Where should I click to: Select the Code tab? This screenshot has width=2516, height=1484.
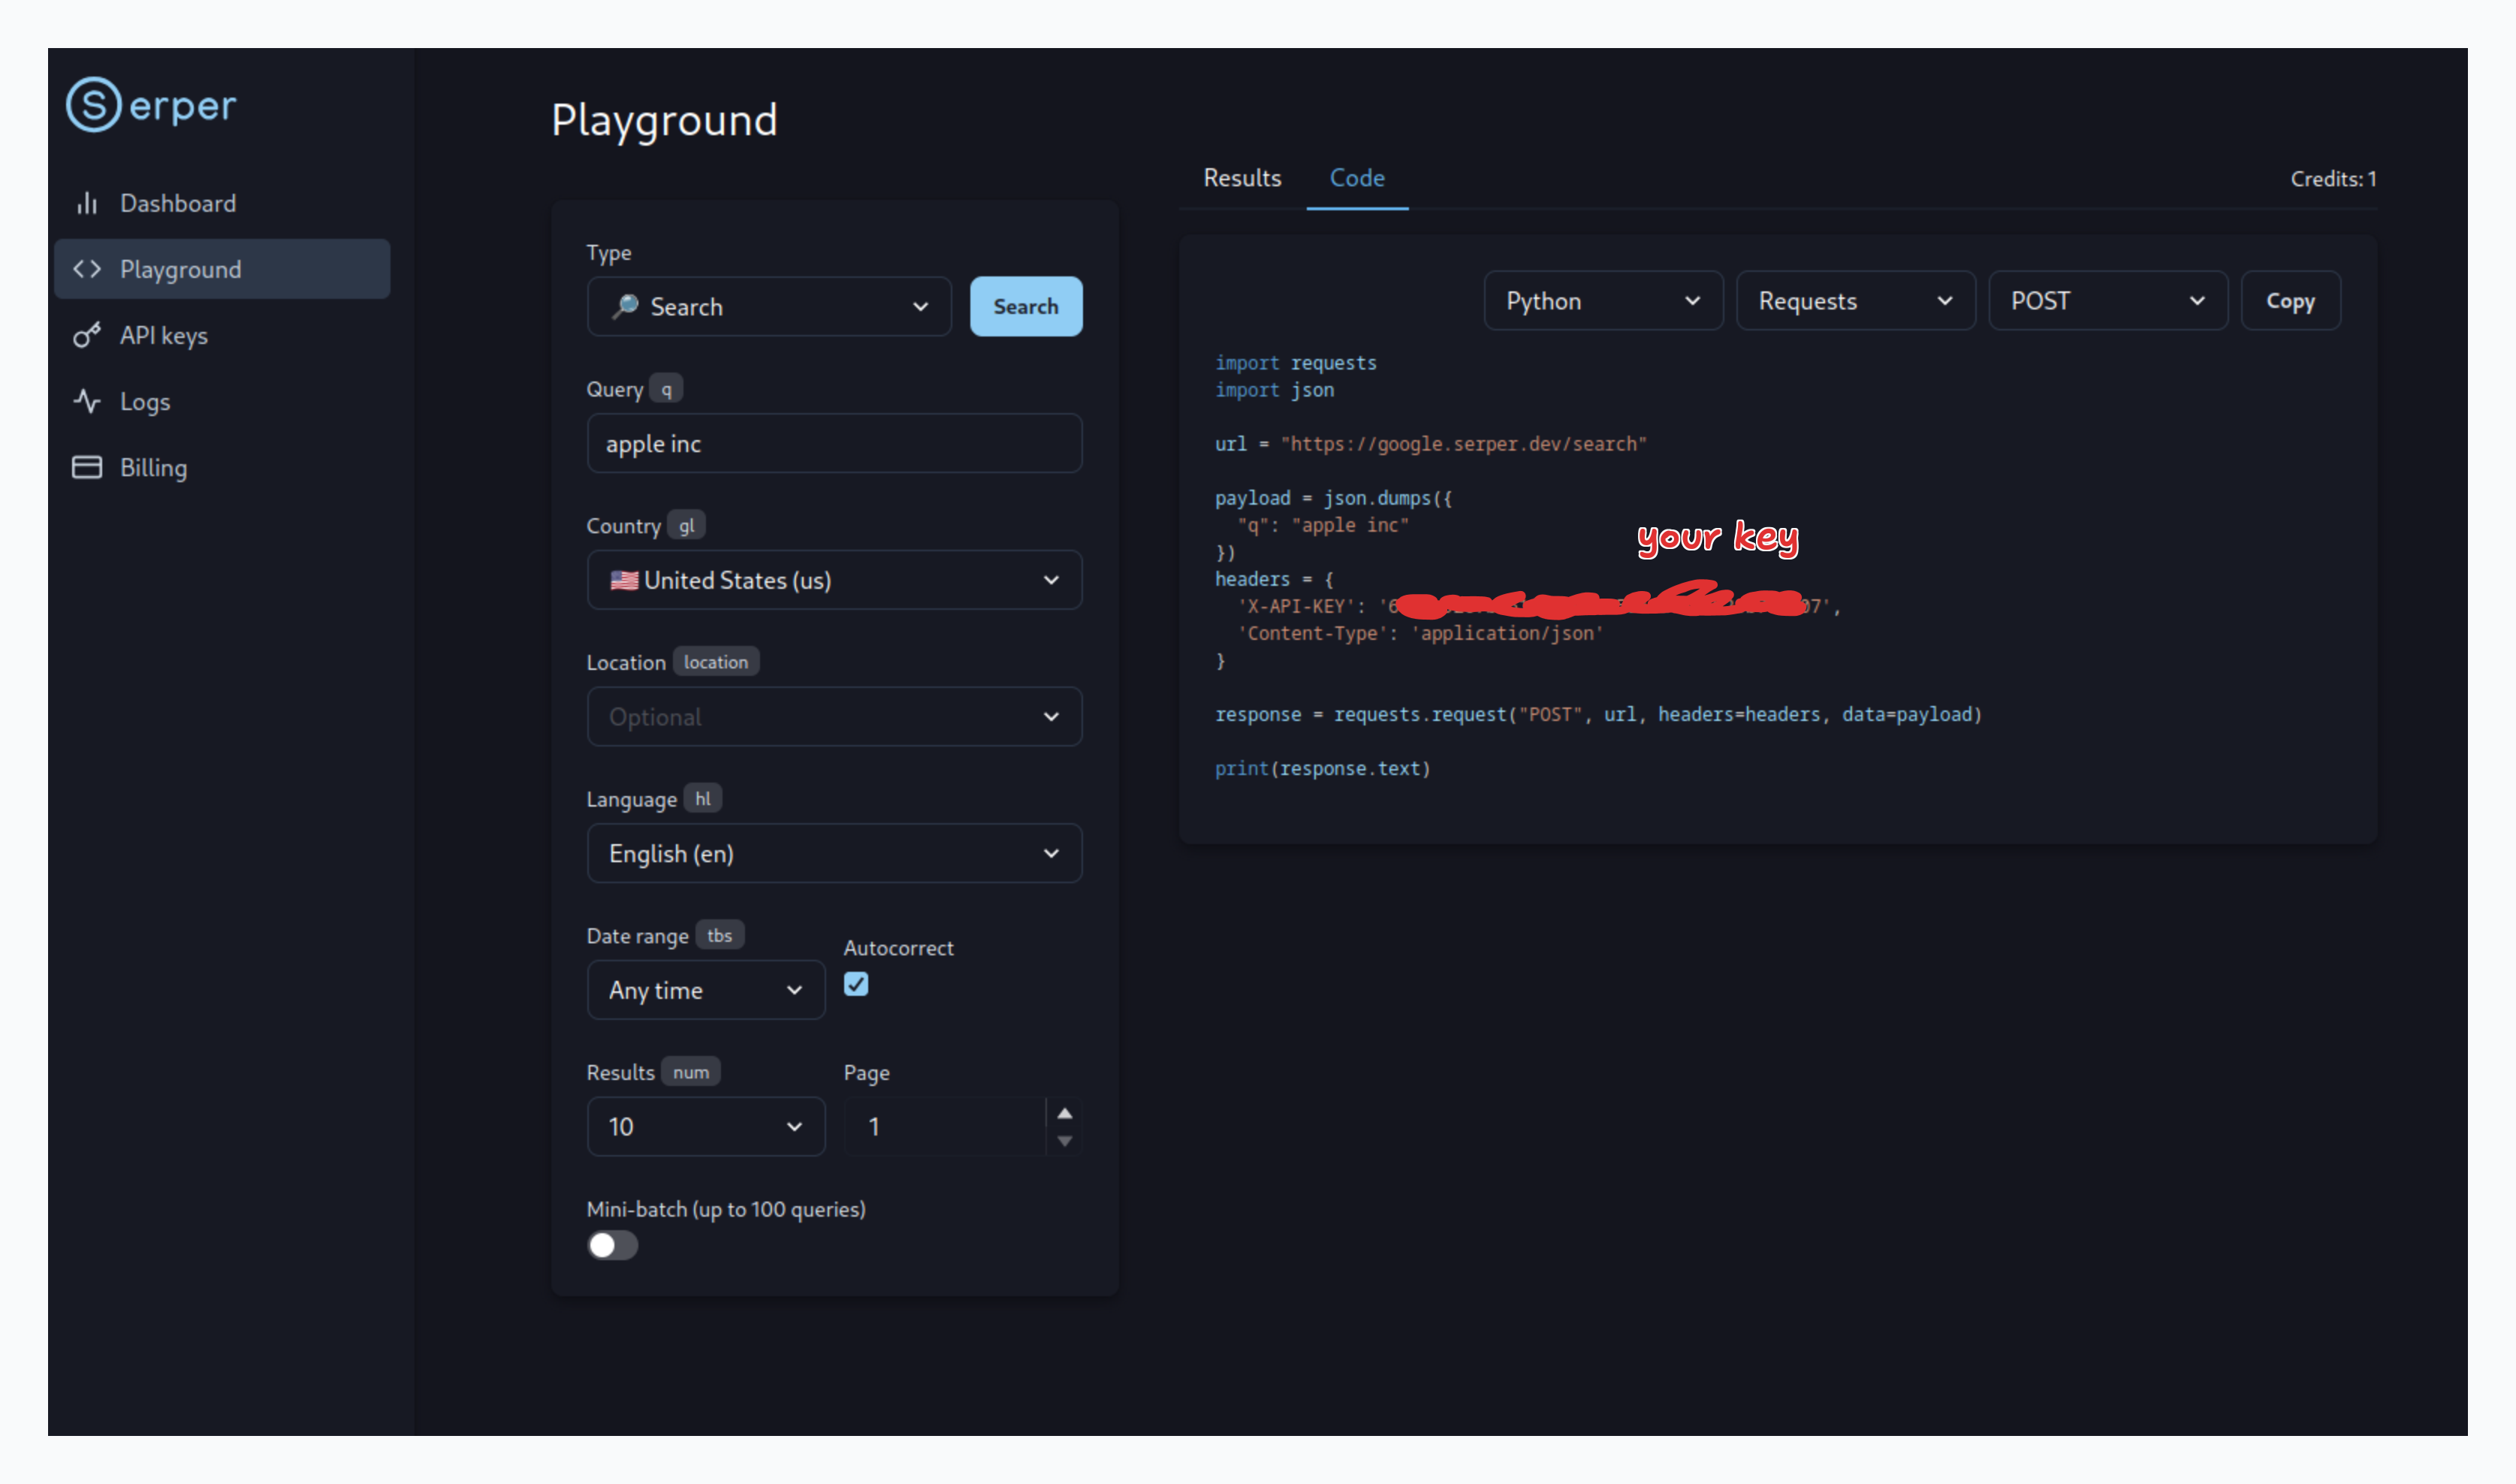click(x=1356, y=178)
